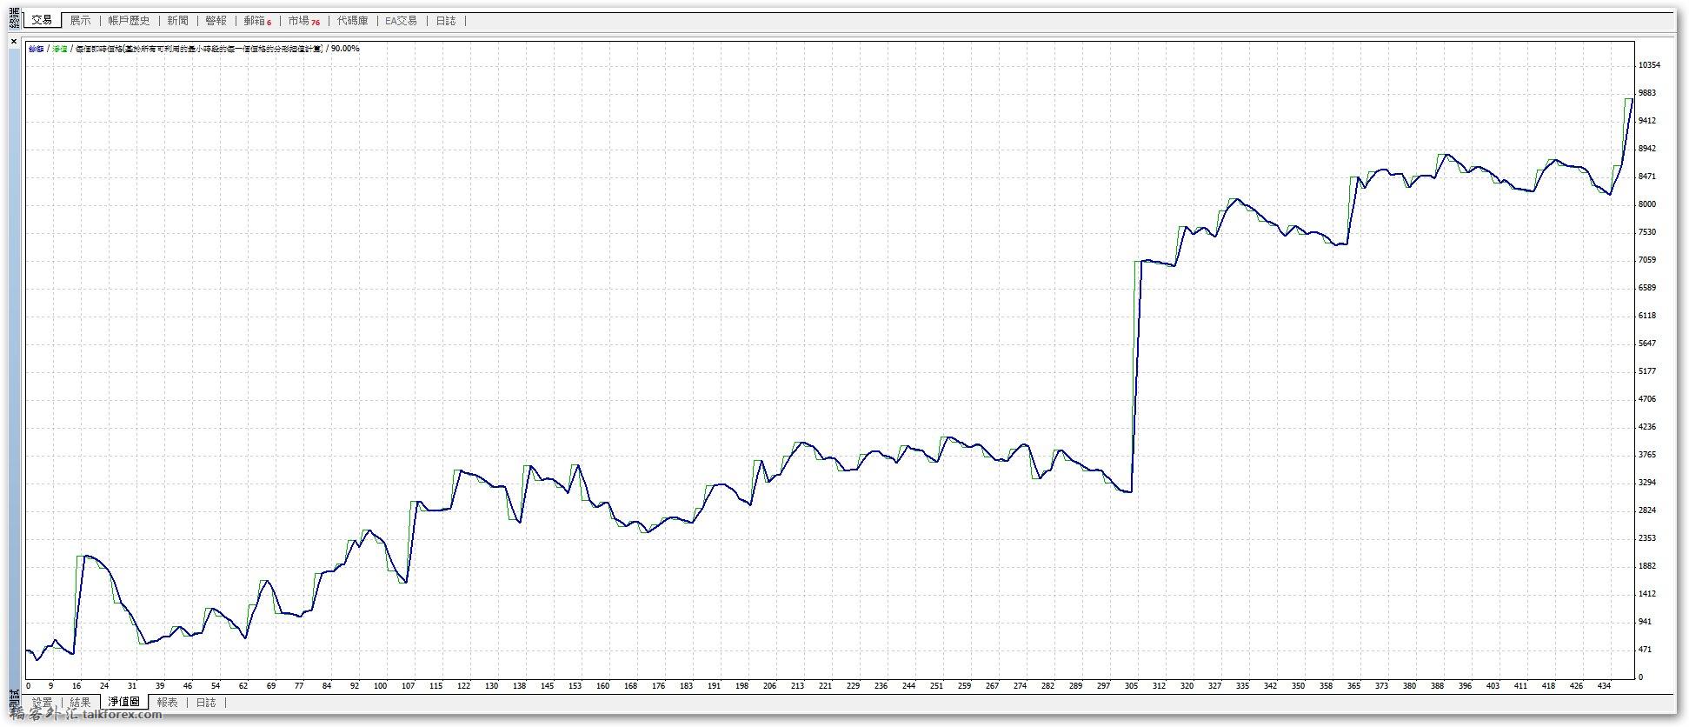Click trade number 16 on the bottom axis
Viewport: 1689px width, 727px height.
point(76,686)
